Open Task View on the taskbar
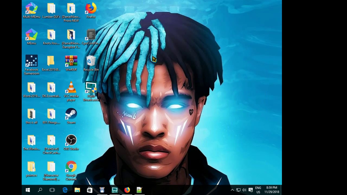Screen dimensions: 347x195 click(52, 190)
